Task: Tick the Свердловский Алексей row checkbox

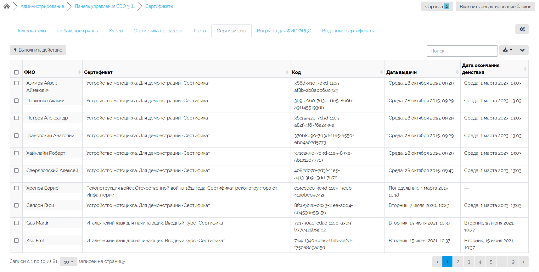Action: 16,170
